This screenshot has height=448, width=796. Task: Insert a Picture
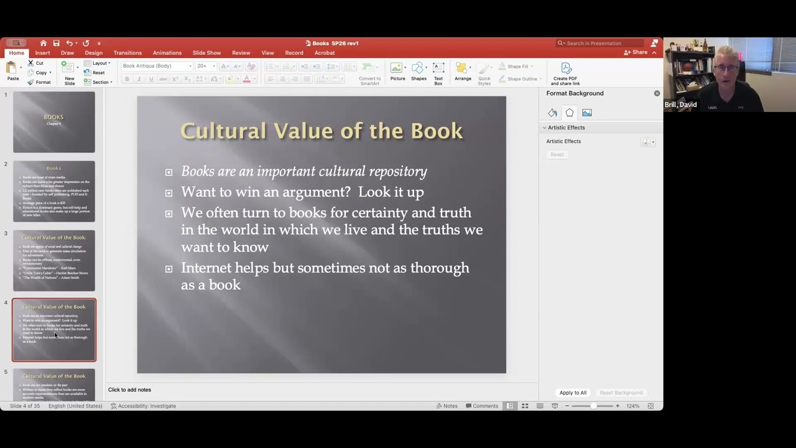tap(397, 72)
